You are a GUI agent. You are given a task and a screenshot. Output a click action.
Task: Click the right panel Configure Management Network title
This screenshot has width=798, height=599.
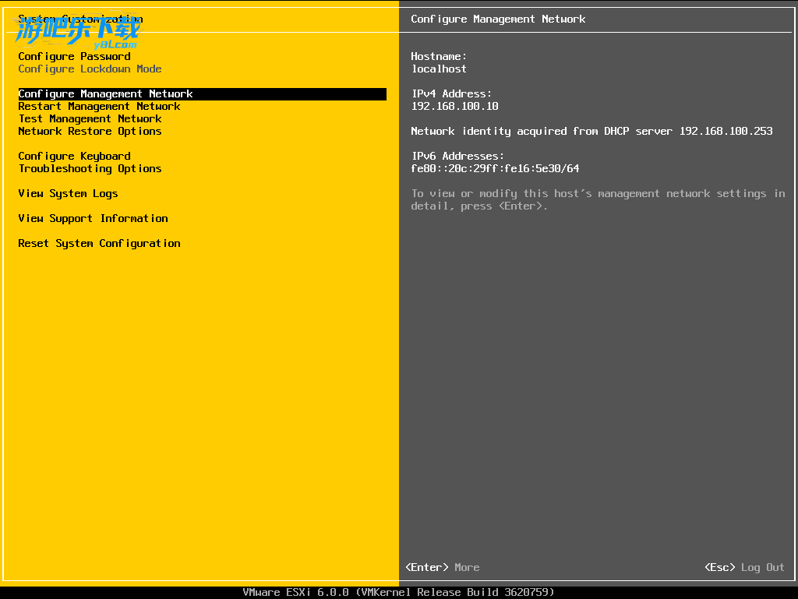[498, 19]
